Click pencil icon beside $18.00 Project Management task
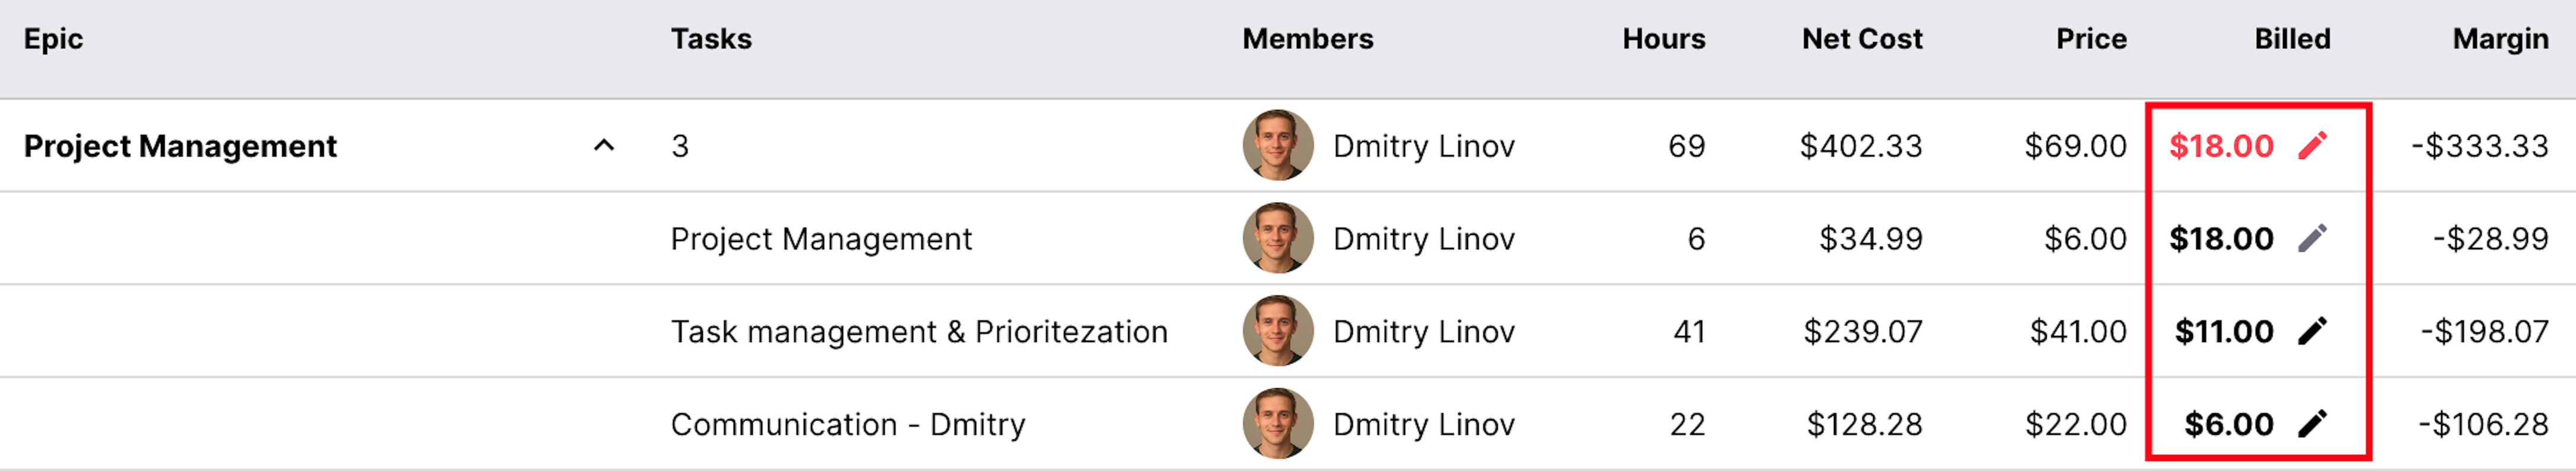 tap(2312, 239)
